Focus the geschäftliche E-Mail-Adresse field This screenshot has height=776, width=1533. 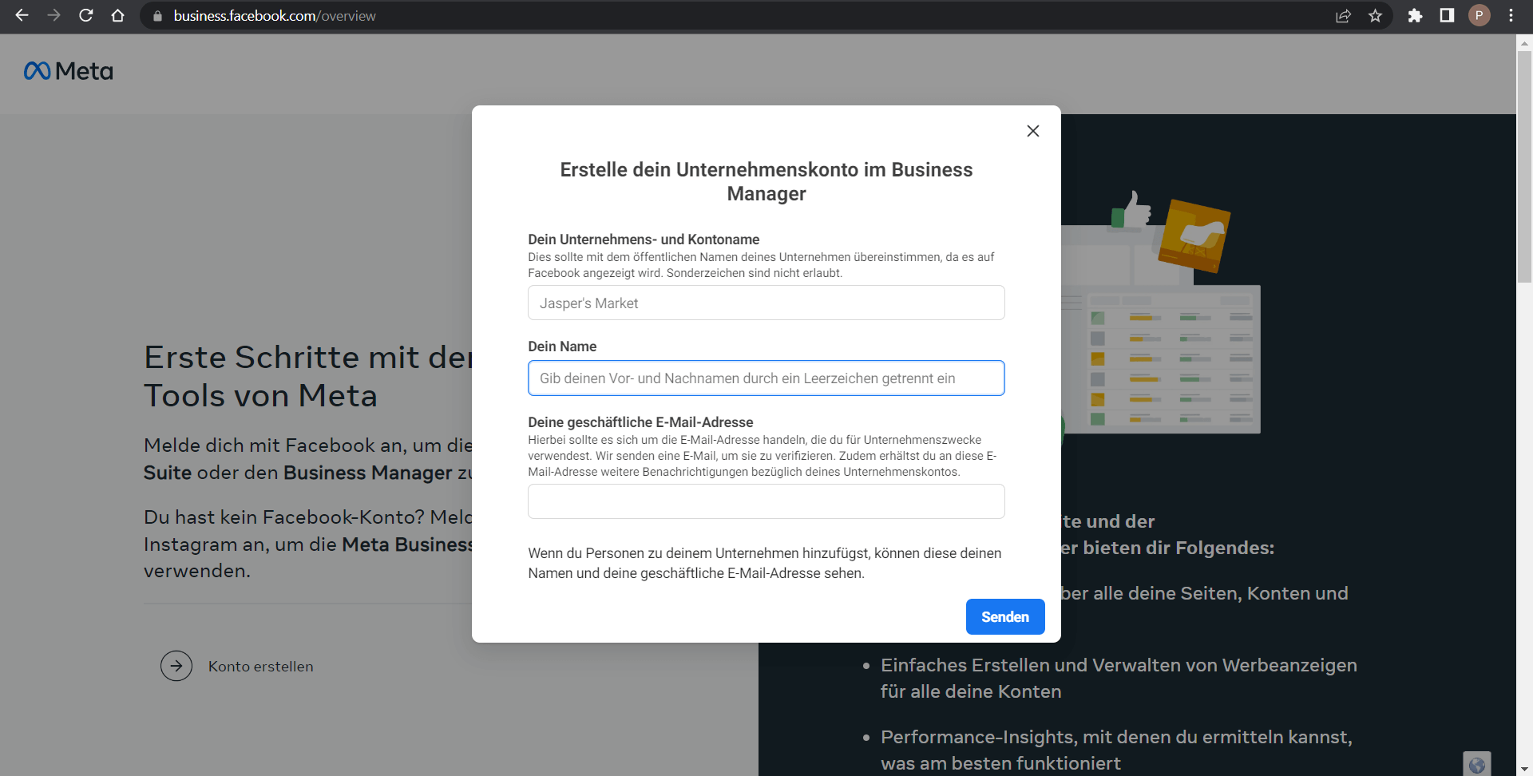click(766, 501)
